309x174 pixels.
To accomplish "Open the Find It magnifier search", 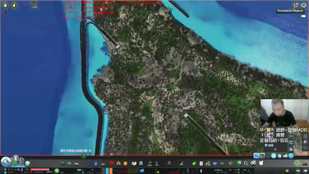I will click(x=246, y=163).
